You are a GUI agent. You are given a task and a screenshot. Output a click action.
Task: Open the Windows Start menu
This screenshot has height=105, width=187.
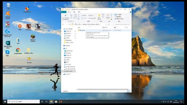pos(5,101)
